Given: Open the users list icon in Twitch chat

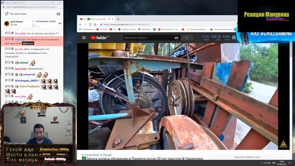Looking at the screenshot, I should pos(59,14).
